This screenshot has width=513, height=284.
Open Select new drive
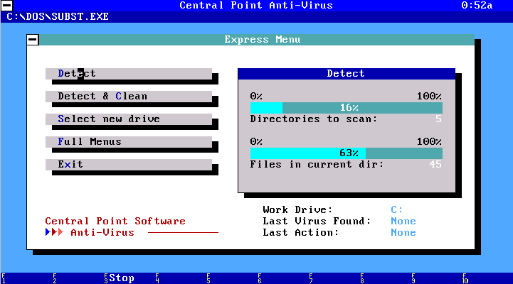click(129, 119)
